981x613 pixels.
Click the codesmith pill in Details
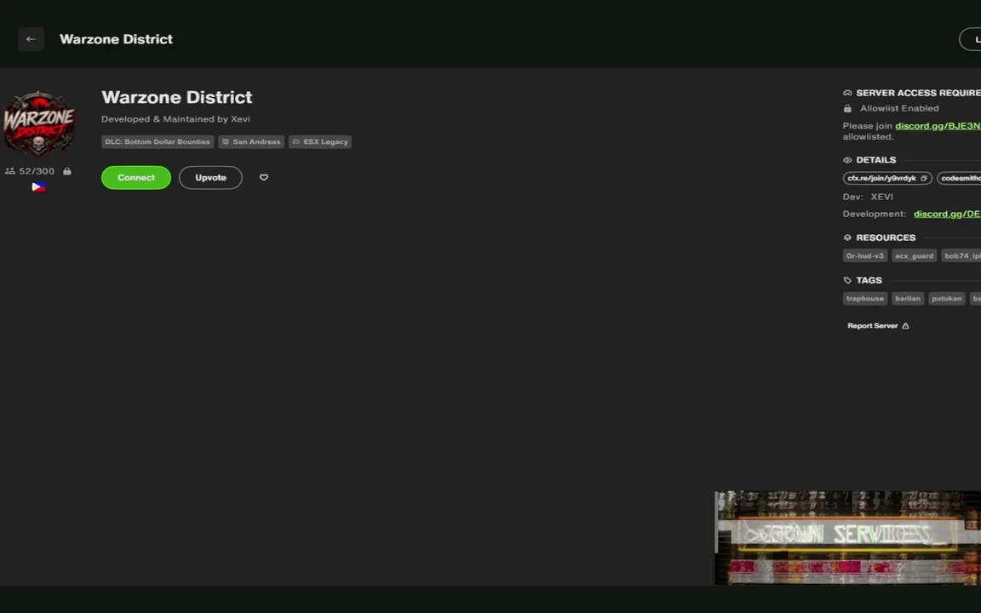[x=959, y=178]
